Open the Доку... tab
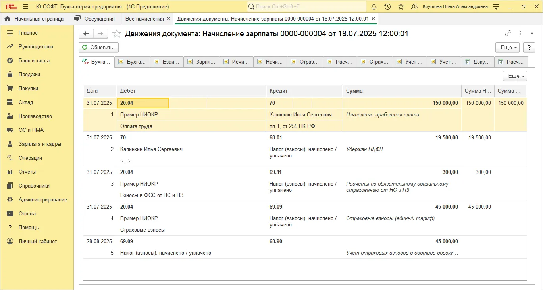 pos(478,62)
